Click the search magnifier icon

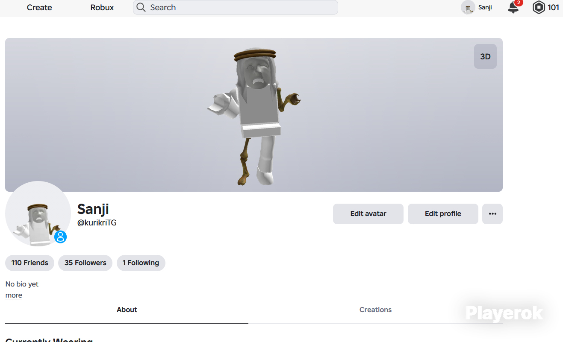tap(141, 7)
